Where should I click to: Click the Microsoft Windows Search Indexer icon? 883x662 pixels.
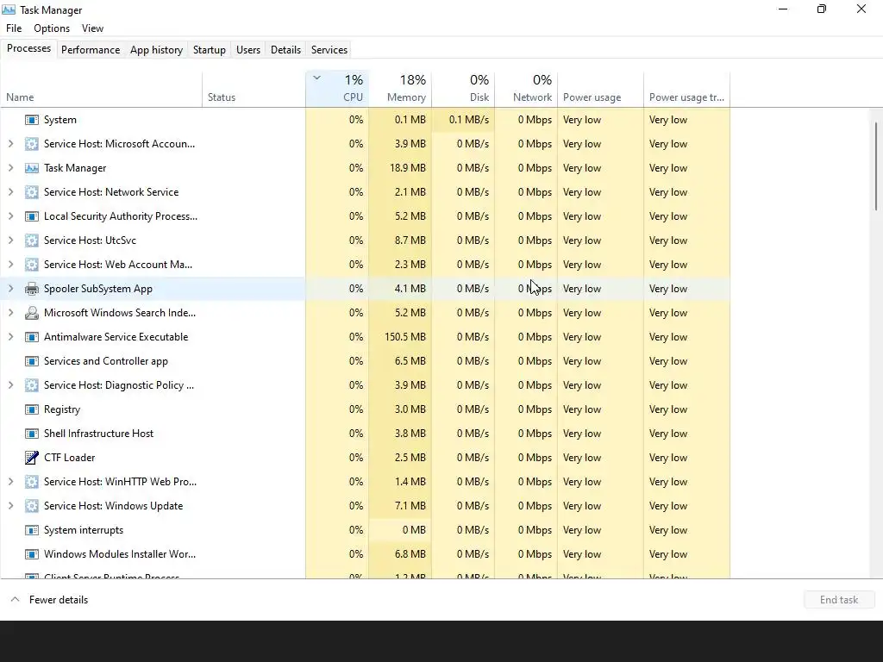pyautogui.click(x=32, y=313)
